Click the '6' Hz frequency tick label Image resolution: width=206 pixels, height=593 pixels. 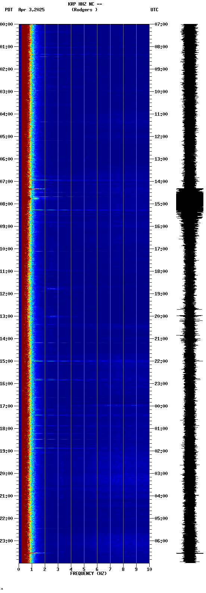(97, 569)
